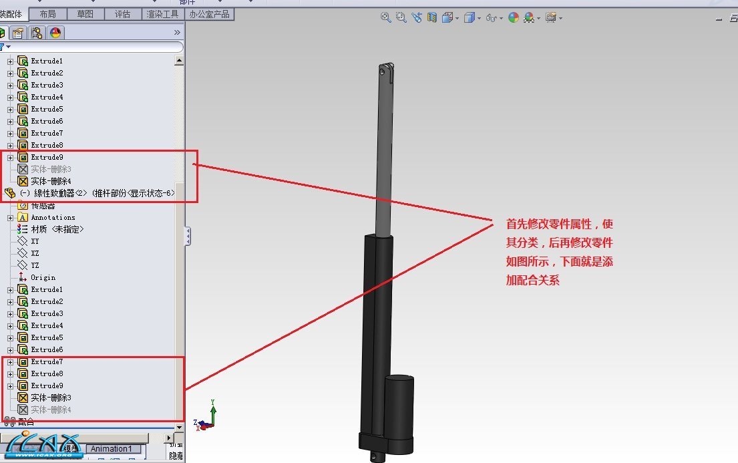Select greyed 实体-删除4 at tree bottom

(51, 410)
